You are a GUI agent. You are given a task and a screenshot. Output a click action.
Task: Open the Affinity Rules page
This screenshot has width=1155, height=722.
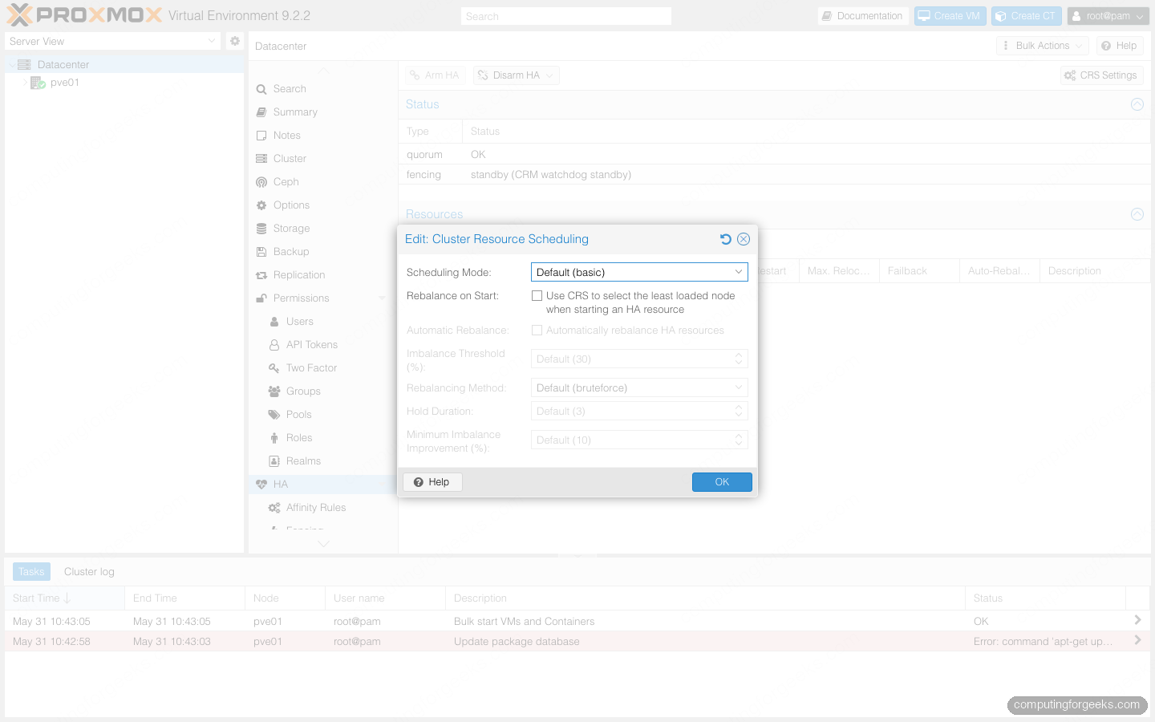coord(316,507)
